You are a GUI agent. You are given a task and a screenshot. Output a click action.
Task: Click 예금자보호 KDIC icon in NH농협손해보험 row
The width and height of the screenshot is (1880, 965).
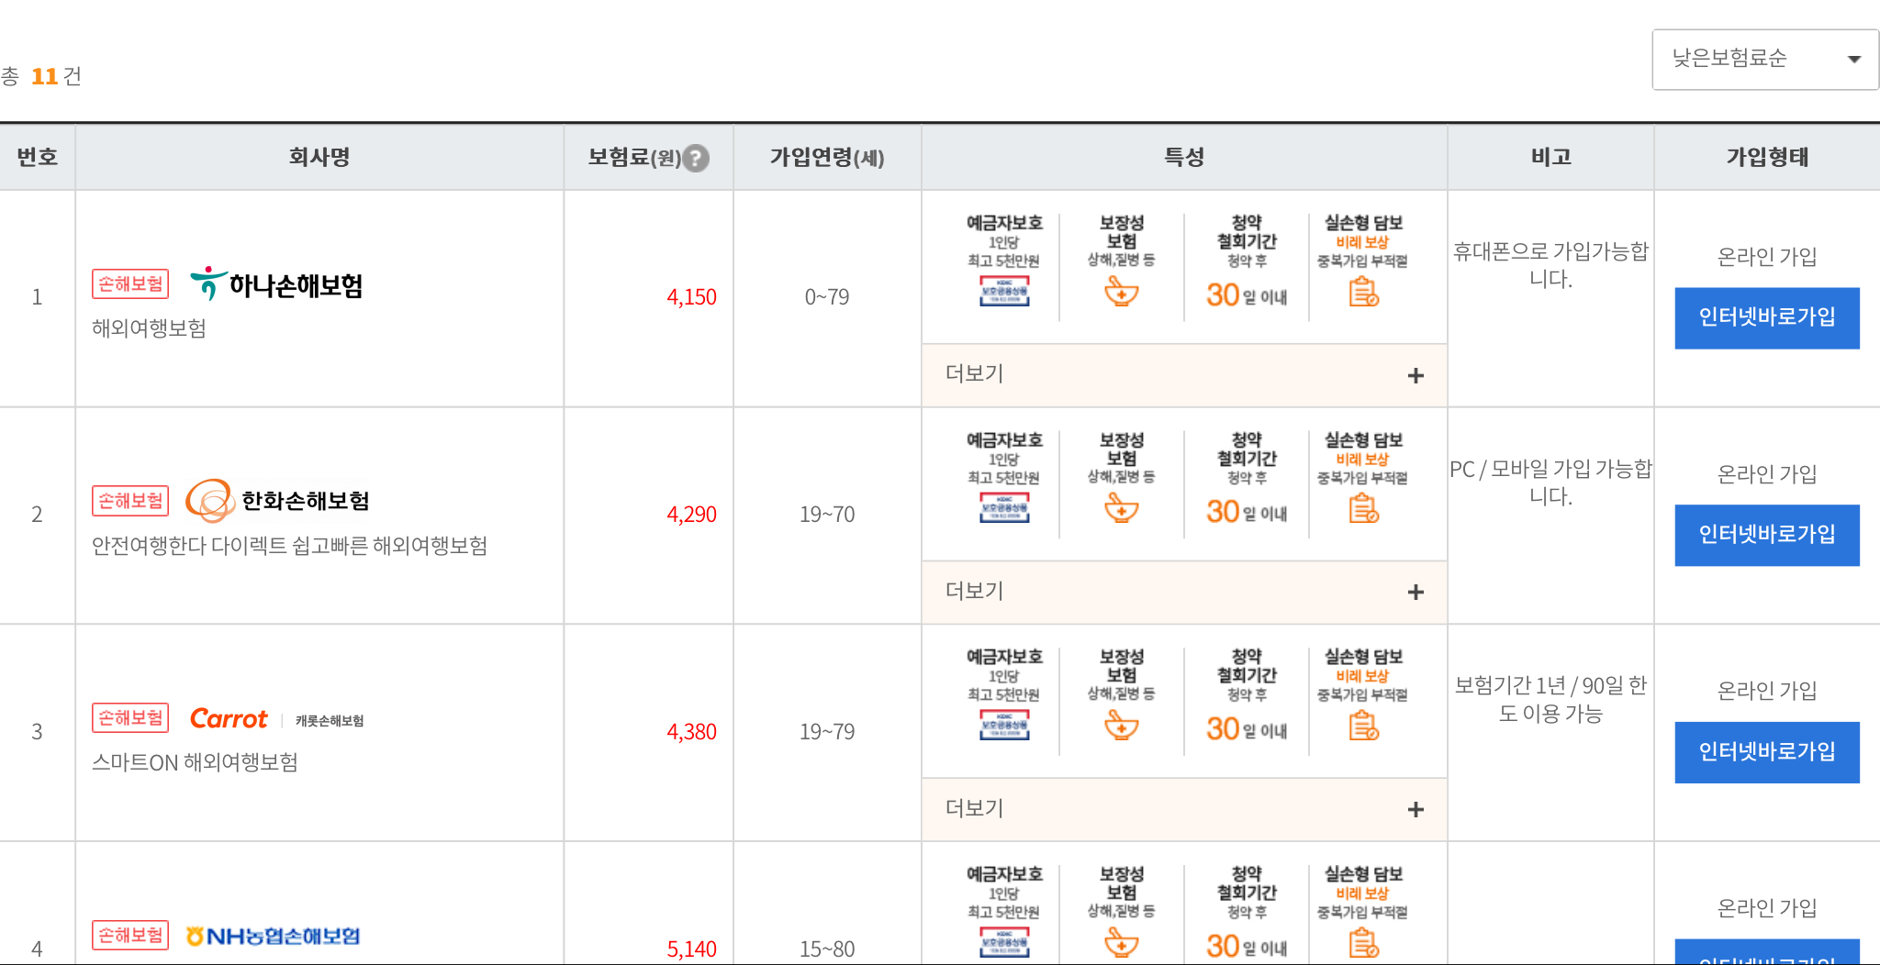[x=1004, y=943]
